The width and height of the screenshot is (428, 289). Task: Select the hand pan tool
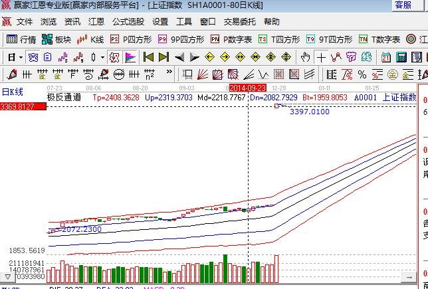(305, 57)
